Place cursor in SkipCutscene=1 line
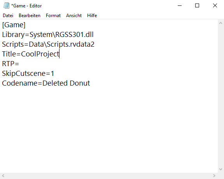224x179 pixels. tap(28, 74)
